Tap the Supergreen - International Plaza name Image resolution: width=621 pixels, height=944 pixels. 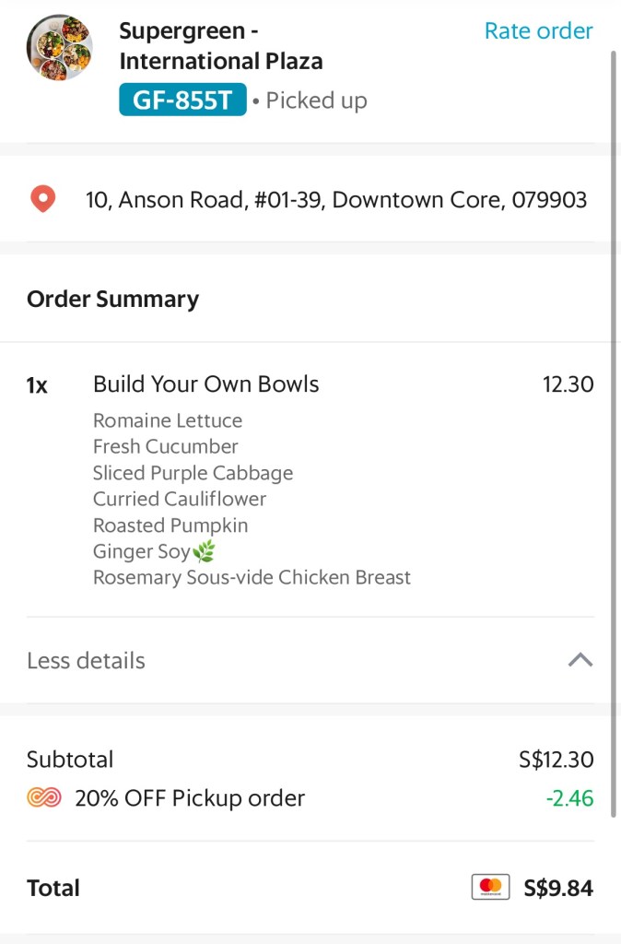pos(220,46)
